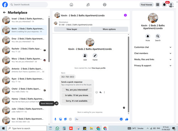Viewport: 178px width, 131px height.
Task: Open more message options dots
Action: point(104,92)
